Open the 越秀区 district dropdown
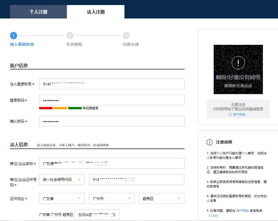This screenshot has height=221, width=278. pyautogui.click(x=162, y=199)
